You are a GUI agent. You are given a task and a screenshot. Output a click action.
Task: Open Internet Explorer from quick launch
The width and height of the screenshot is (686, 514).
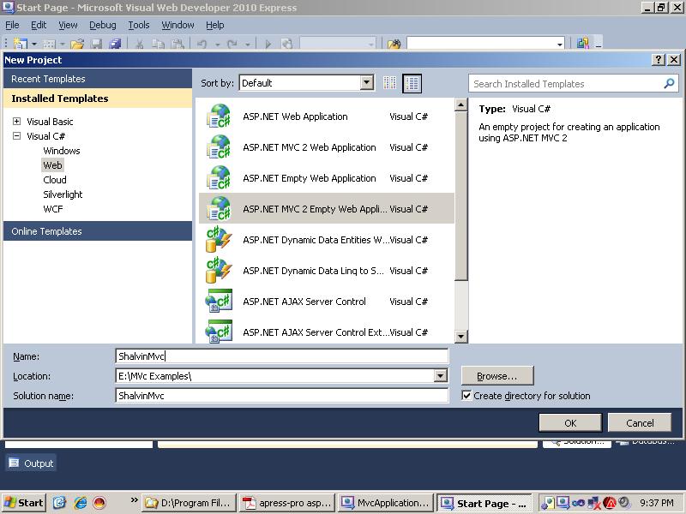81,503
